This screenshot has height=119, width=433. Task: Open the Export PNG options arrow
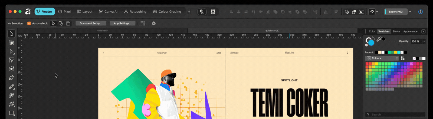coord(410,12)
